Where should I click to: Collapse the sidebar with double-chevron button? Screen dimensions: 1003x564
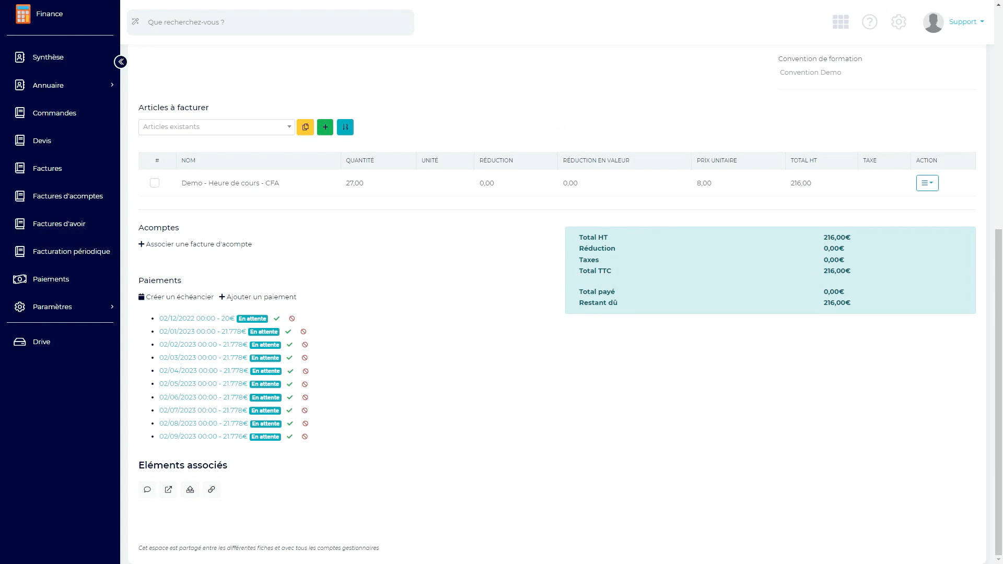click(x=121, y=62)
